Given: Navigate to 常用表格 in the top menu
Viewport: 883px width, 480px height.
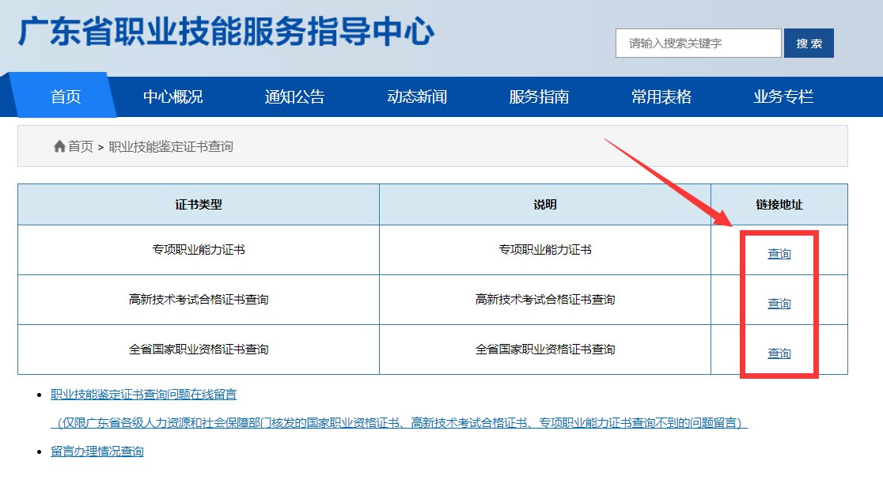Looking at the screenshot, I should (x=661, y=96).
